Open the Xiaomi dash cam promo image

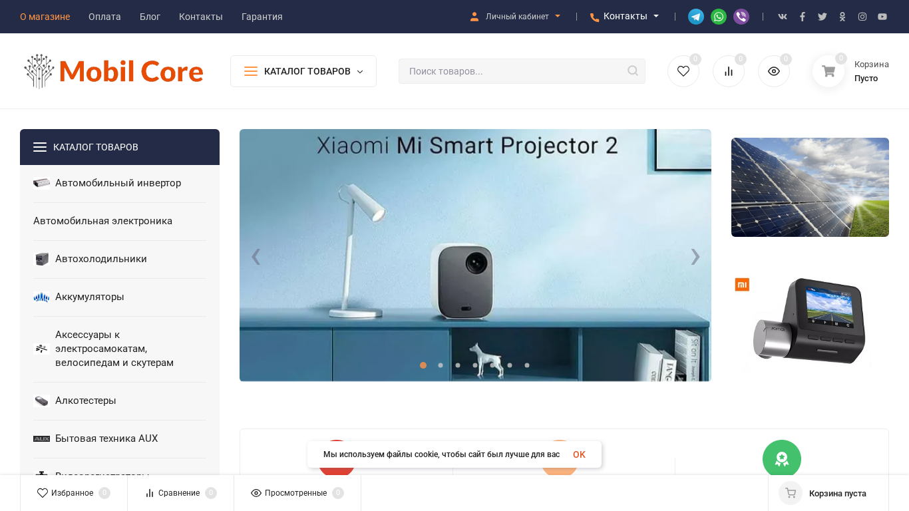pos(810,323)
